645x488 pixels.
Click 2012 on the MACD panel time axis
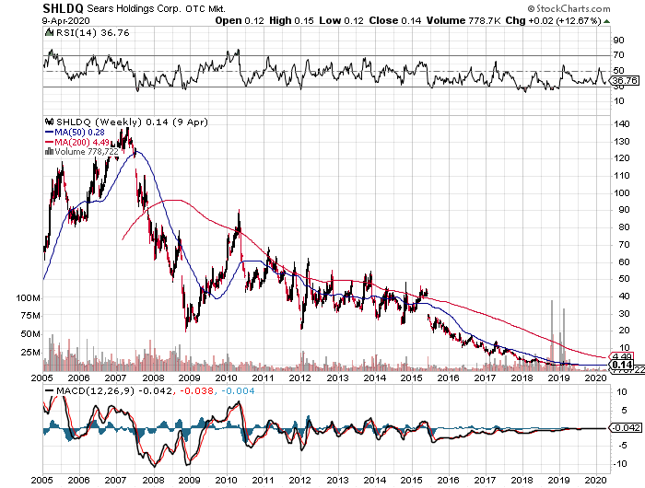pyautogui.click(x=299, y=481)
